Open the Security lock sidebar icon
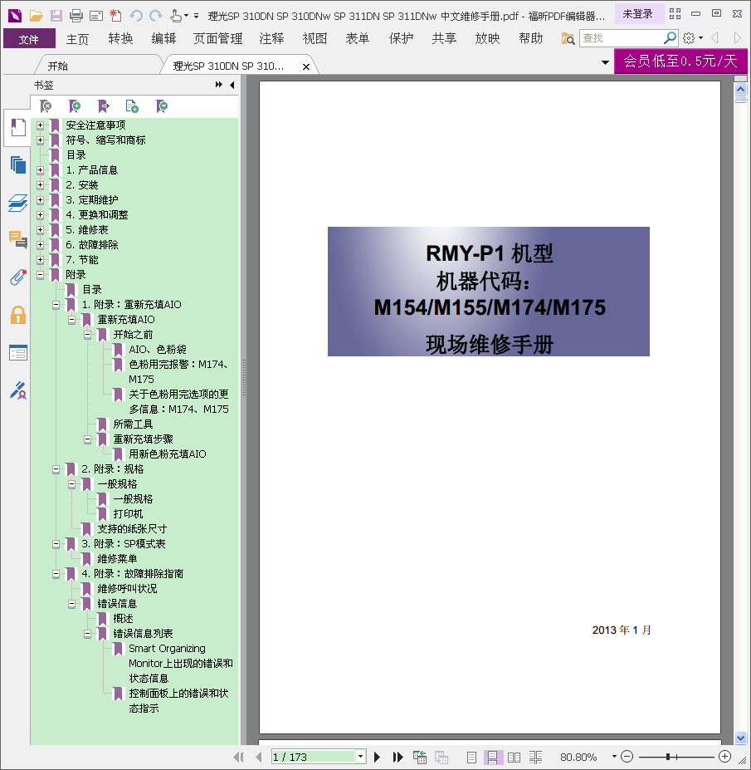 pyautogui.click(x=17, y=315)
